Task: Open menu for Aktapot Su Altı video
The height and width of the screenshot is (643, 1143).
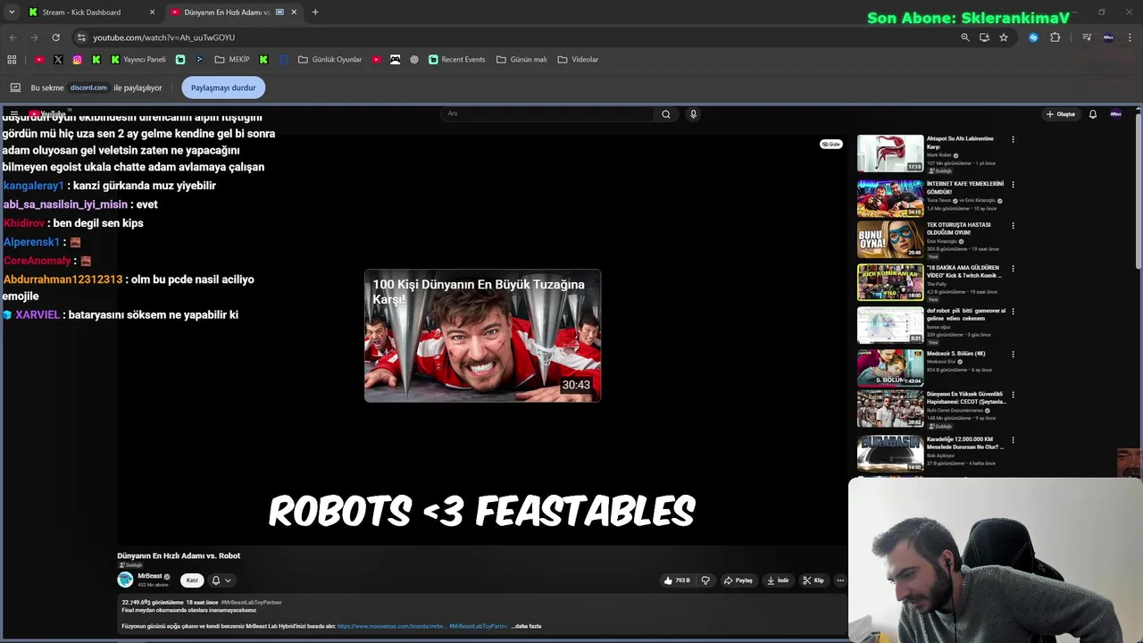Action: pos(1013,139)
